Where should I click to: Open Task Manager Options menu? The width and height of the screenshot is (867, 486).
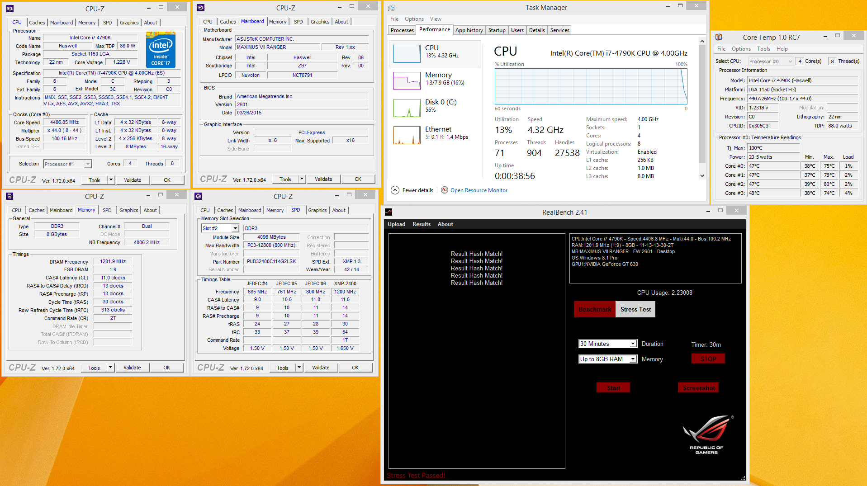414,19
